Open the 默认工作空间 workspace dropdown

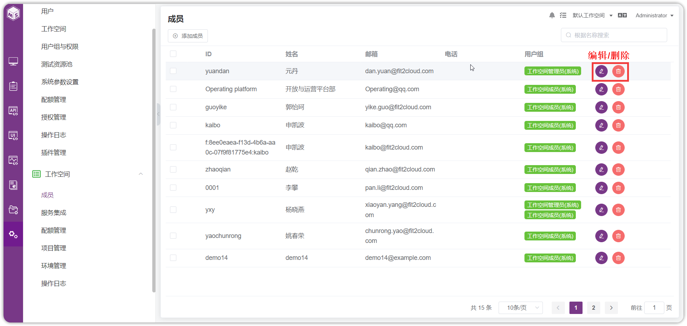[x=592, y=16]
